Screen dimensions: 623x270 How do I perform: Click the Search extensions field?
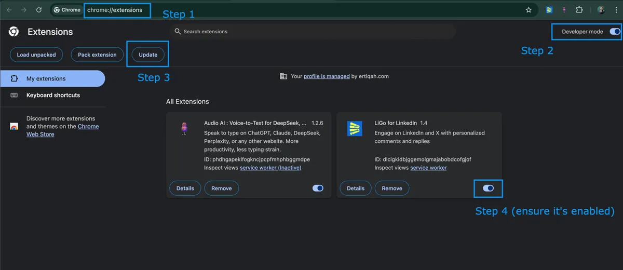click(311, 32)
